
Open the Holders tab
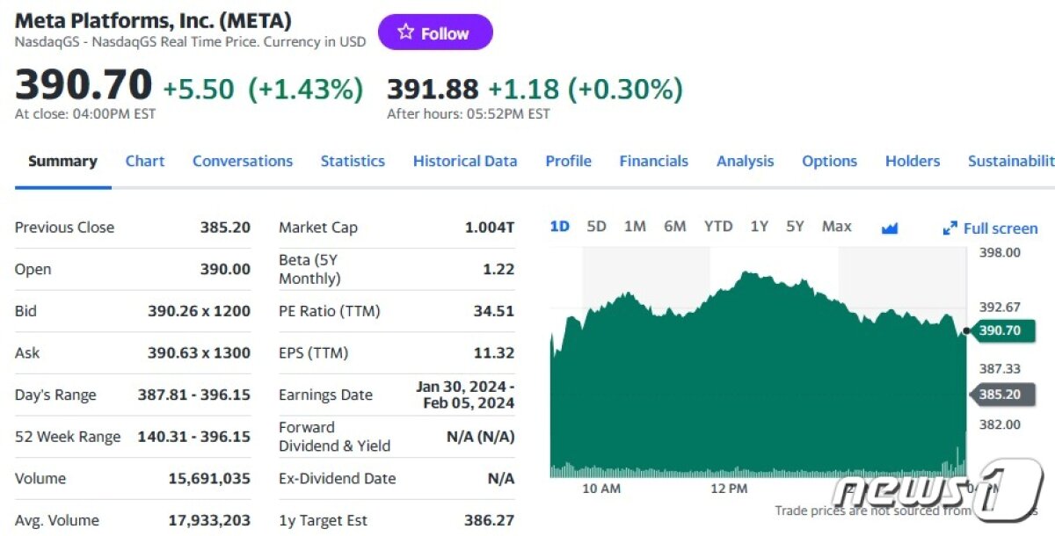(x=913, y=161)
